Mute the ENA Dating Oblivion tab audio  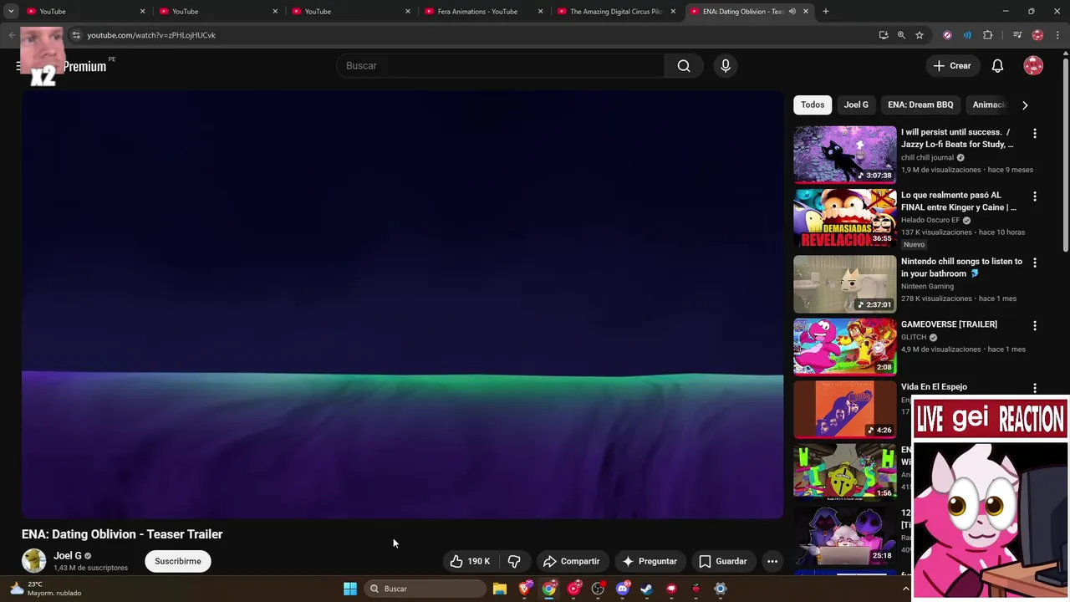[792, 12]
